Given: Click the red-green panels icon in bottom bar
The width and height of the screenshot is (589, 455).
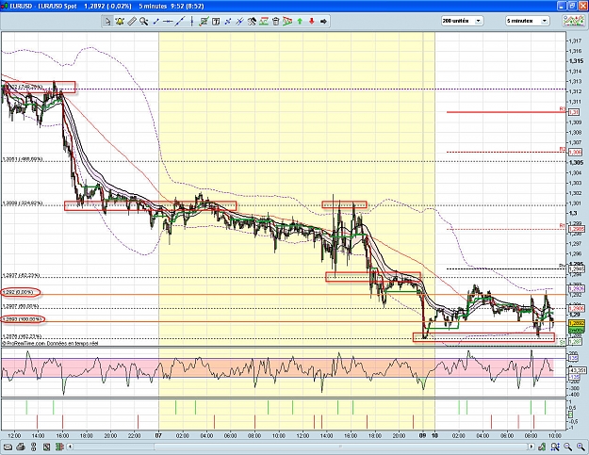Looking at the screenshot, I should [59, 447].
